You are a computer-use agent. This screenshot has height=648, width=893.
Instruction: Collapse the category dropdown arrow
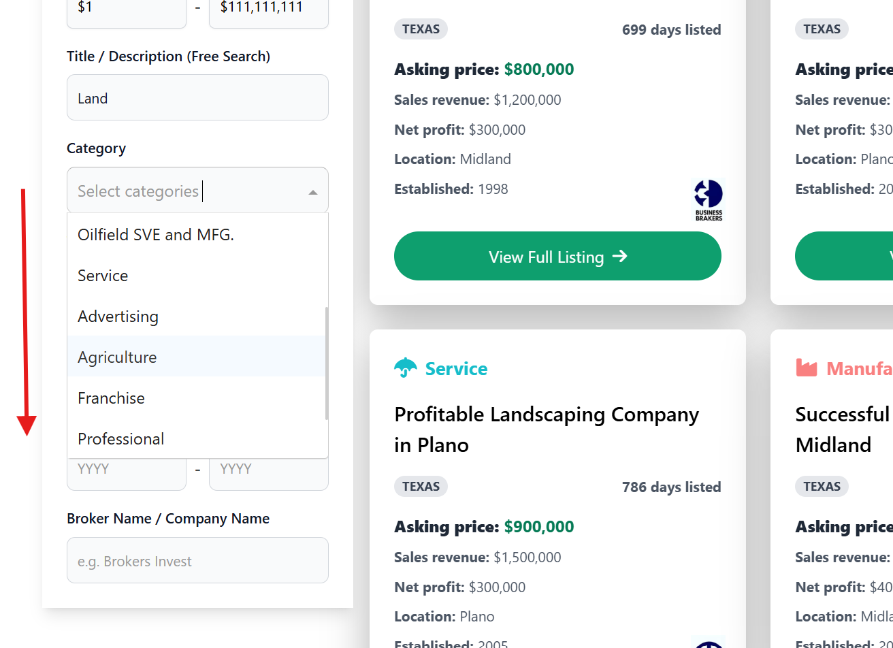(312, 193)
